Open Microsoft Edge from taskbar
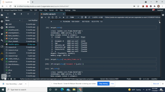Image resolution: width=165 pixels, height=92 pixels. click(62, 90)
